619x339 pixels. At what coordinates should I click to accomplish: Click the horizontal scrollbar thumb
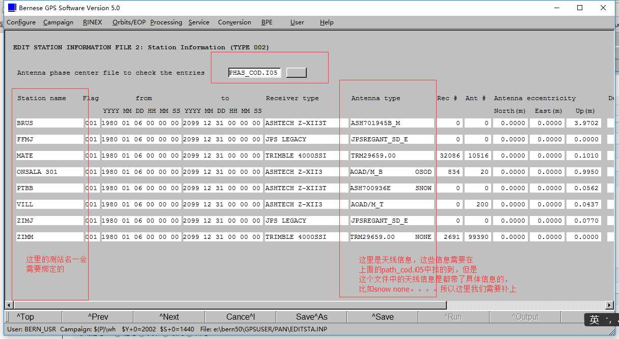point(229,305)
